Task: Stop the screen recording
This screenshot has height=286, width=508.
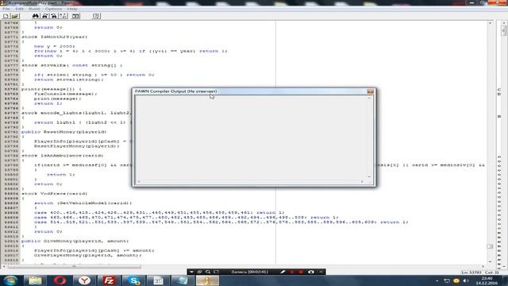Action: tap(302, 272)
